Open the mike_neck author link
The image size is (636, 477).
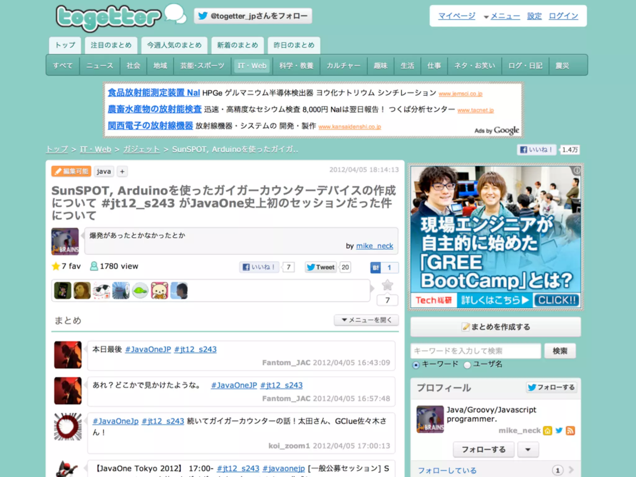[x=374, y=246]
